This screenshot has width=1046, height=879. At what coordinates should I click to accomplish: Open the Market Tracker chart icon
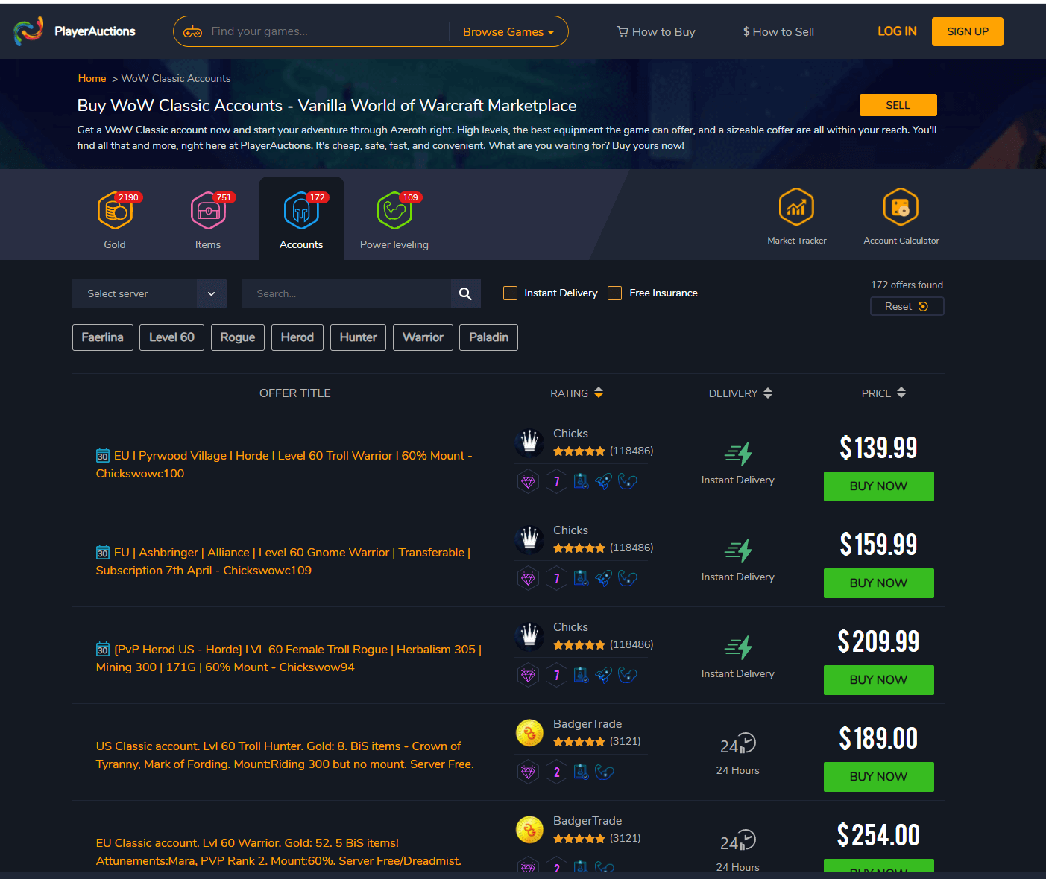tap(796, 206)
